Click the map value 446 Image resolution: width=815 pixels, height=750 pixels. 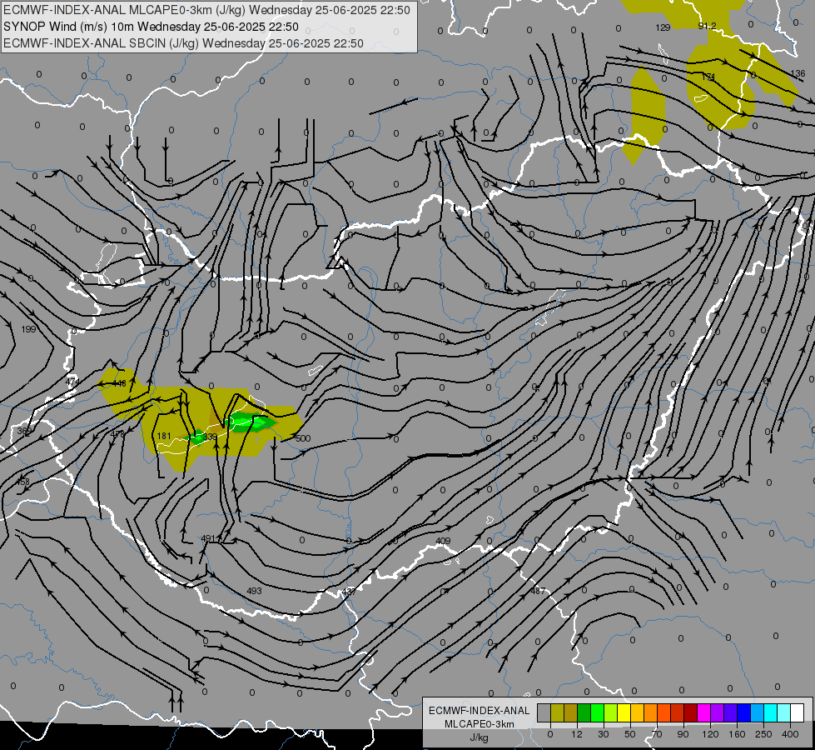point(120,383)
